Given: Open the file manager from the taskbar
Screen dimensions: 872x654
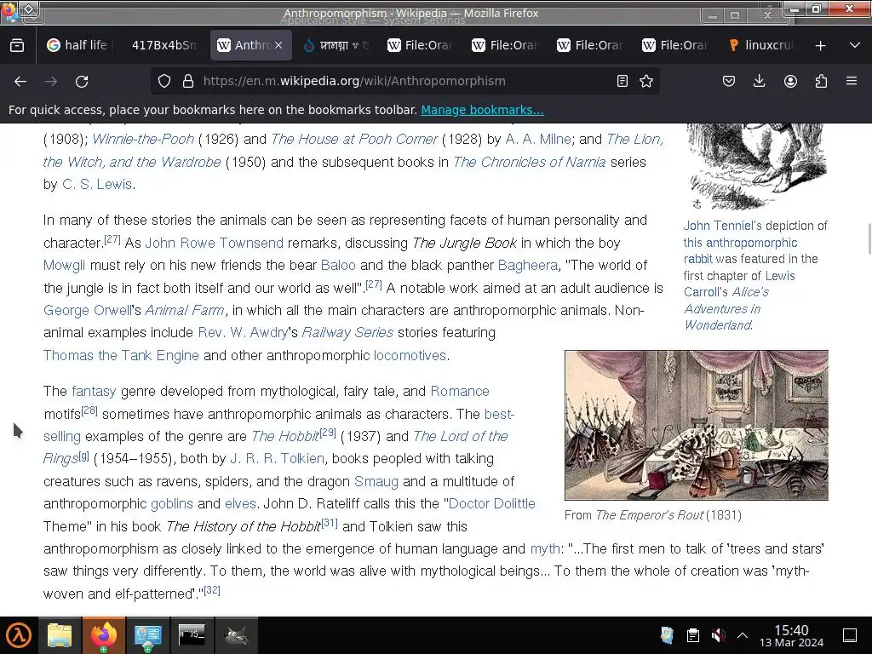Looking at the screenshot, I should (60, 635).
